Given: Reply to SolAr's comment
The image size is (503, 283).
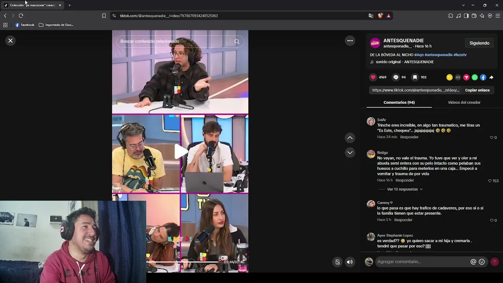Looking at the screenshot, I should click(x=409, y=137).
